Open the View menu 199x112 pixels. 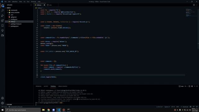click(x=21, y=2)
